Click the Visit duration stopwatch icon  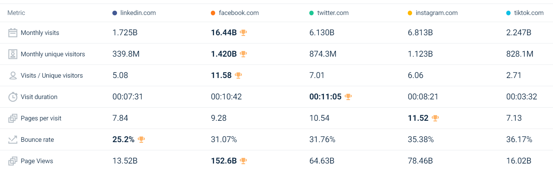click(13, 97)
